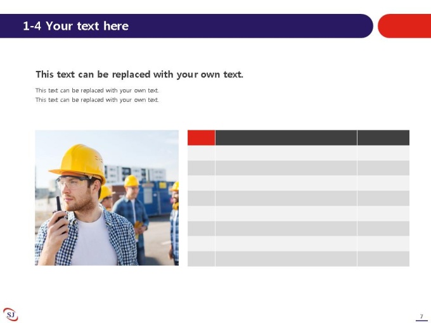This screenshot has width=431, height=323.
Task: Select the red table header cell
Action: pos(201,137)
